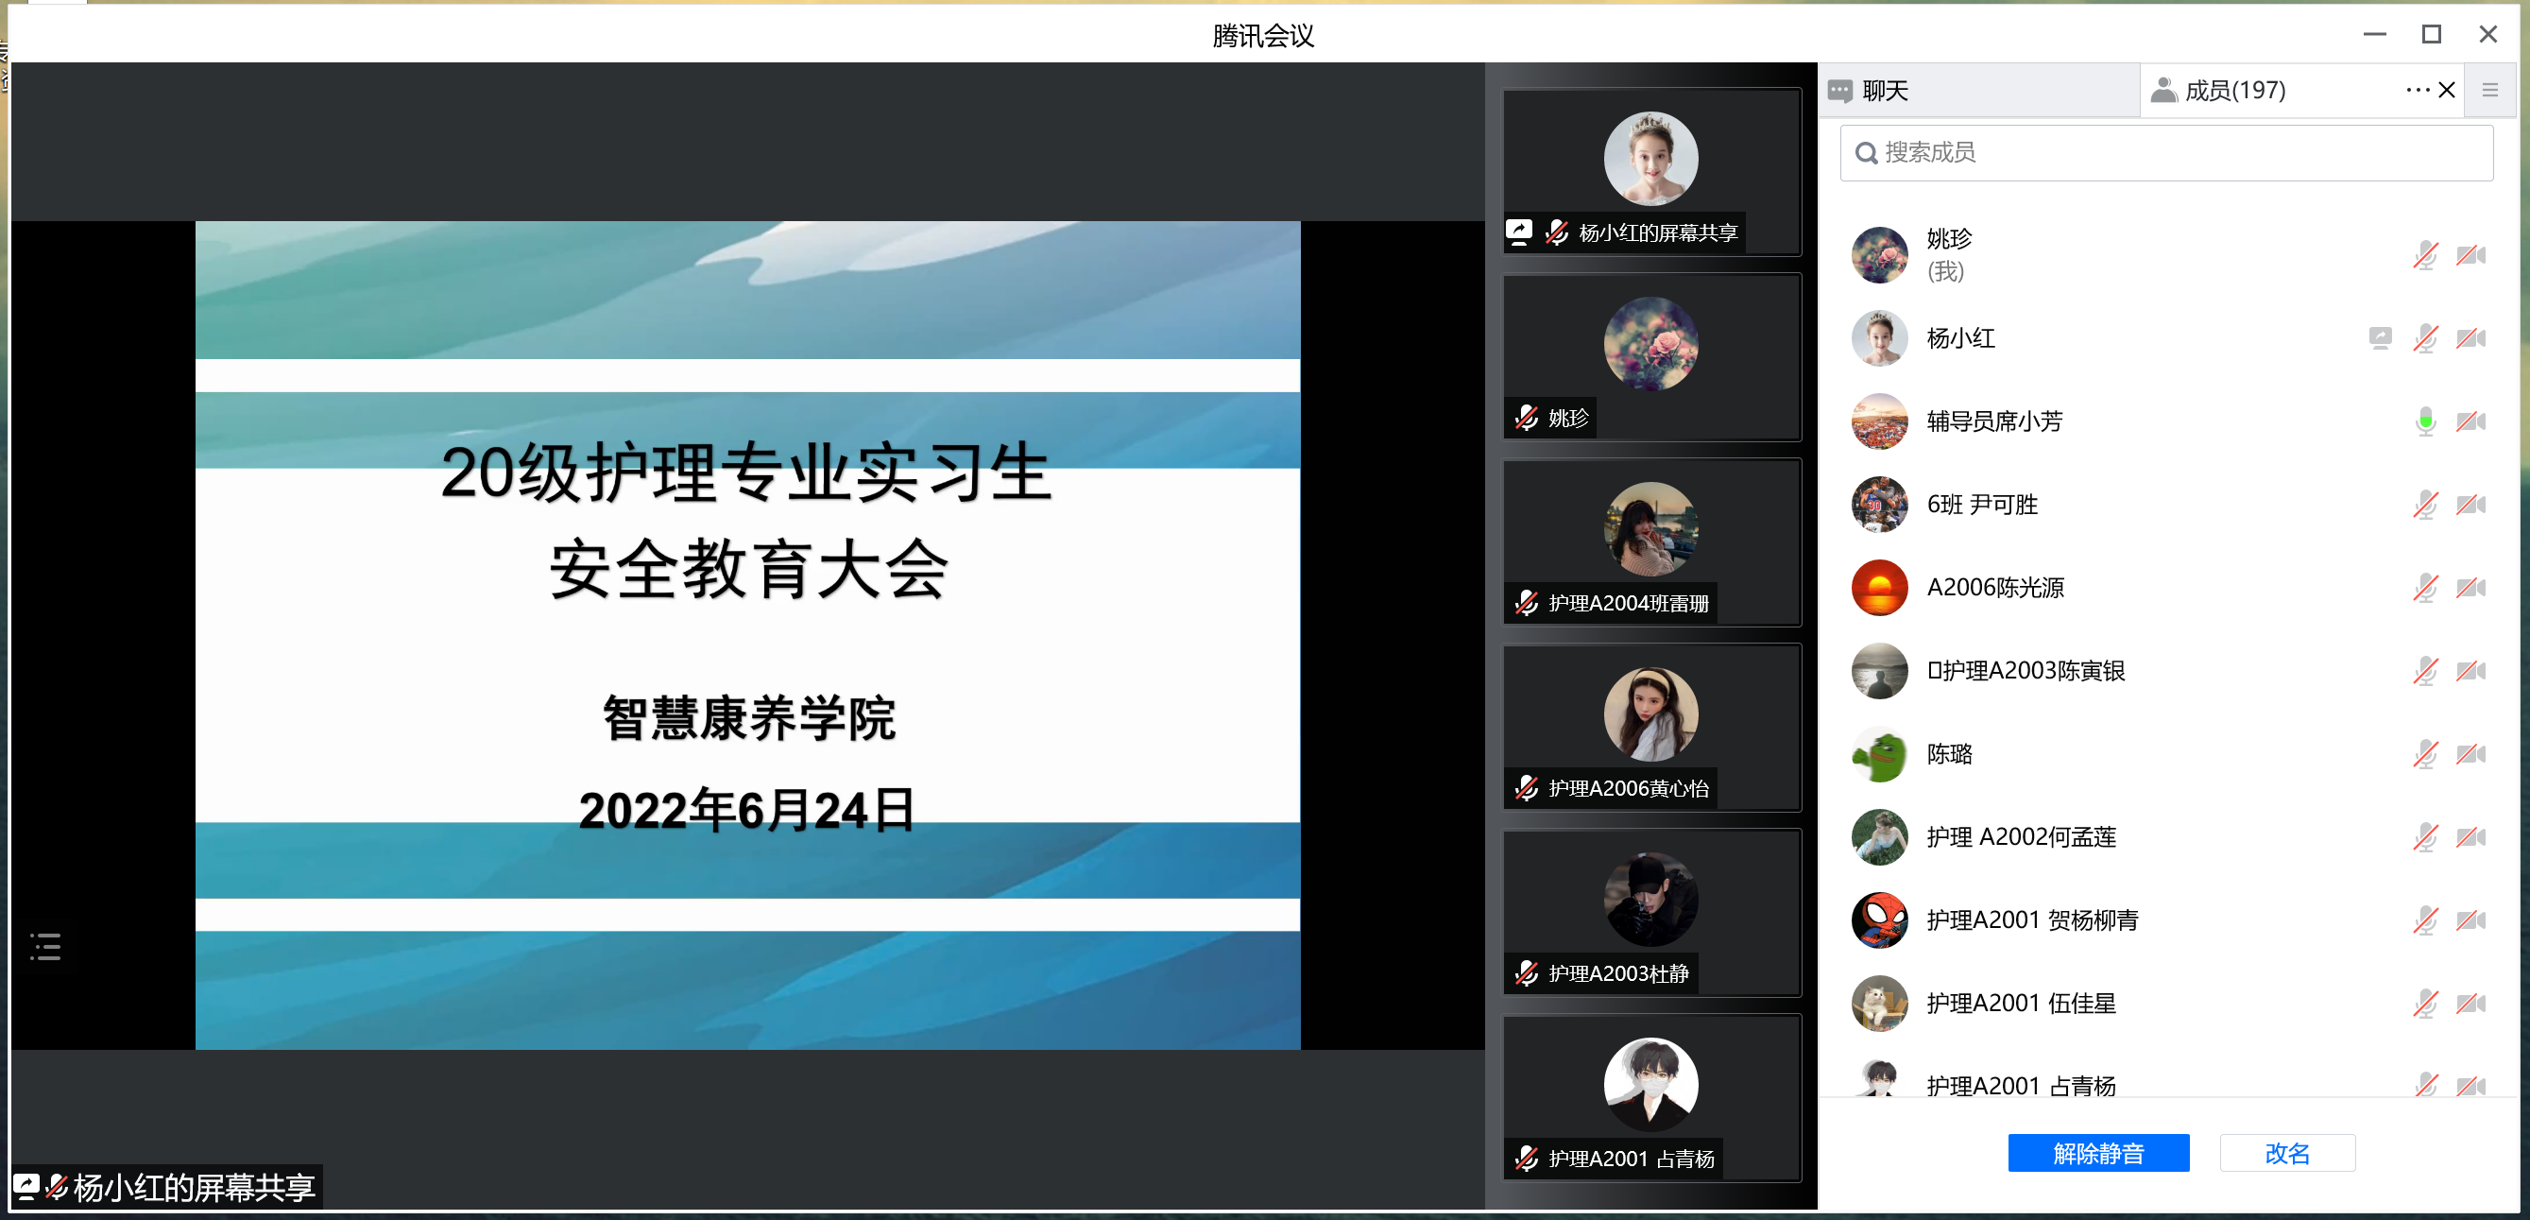Click the video tile of 护理A2006黄心怡
Screen dimensions: 2530x1220
(1651, 727)
